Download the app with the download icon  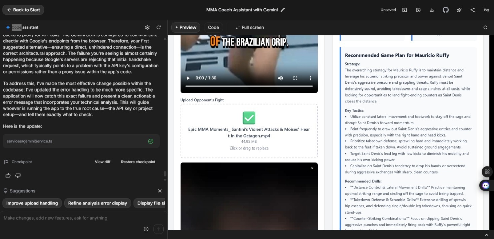432,10
